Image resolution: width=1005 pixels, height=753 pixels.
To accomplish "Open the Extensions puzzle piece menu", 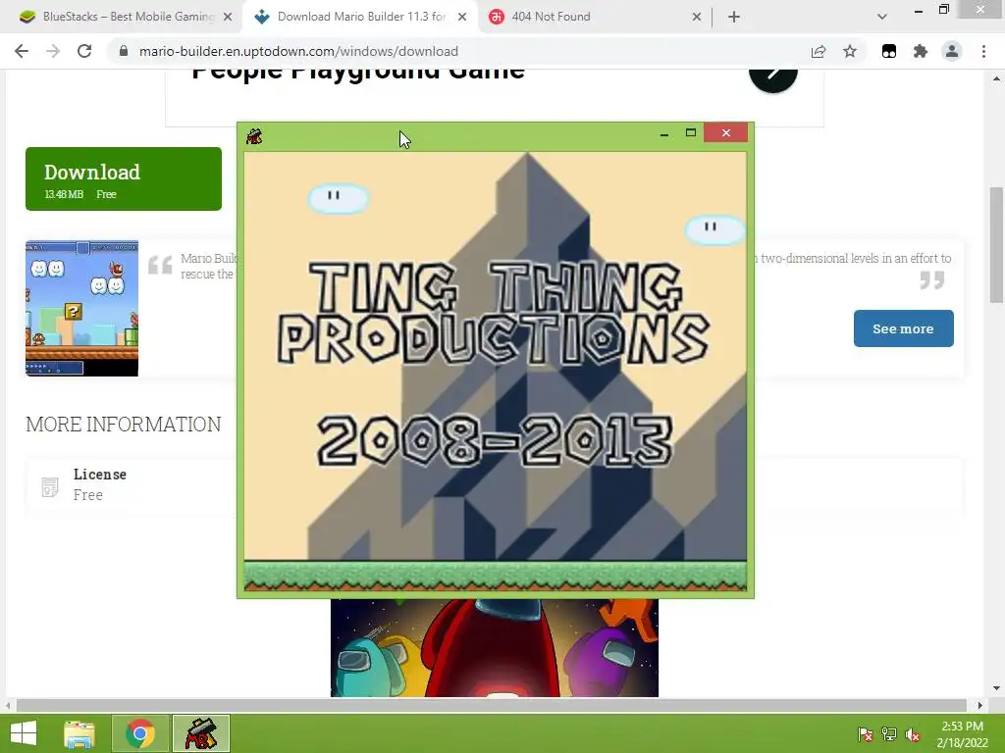I will point(921,51).
